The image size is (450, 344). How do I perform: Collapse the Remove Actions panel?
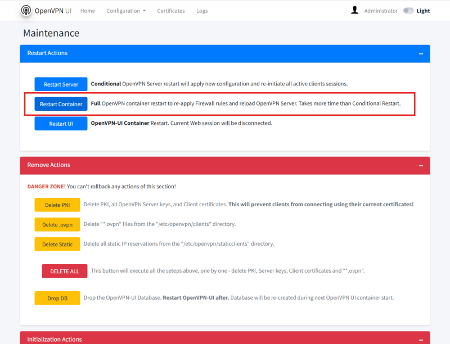coord(421,165)
